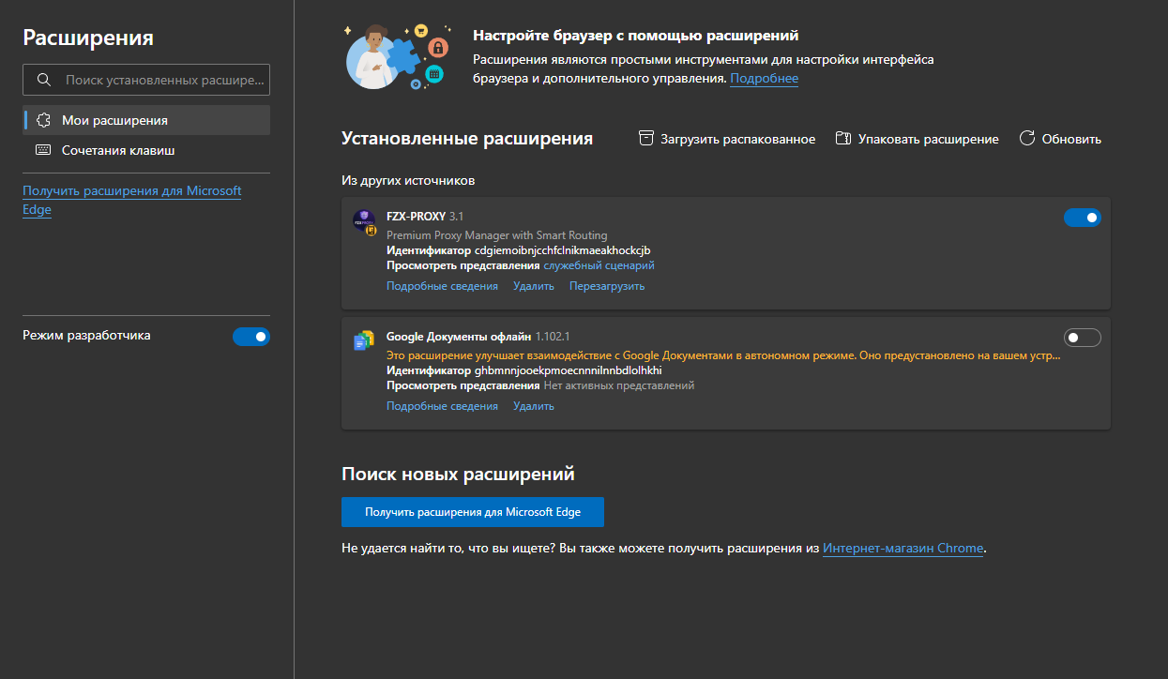Click the keyboard icon beside Сочетания клавиш
1168x679 pixels.
click(x=43, y=150)
